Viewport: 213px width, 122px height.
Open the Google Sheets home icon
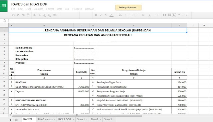pos(4,6)
